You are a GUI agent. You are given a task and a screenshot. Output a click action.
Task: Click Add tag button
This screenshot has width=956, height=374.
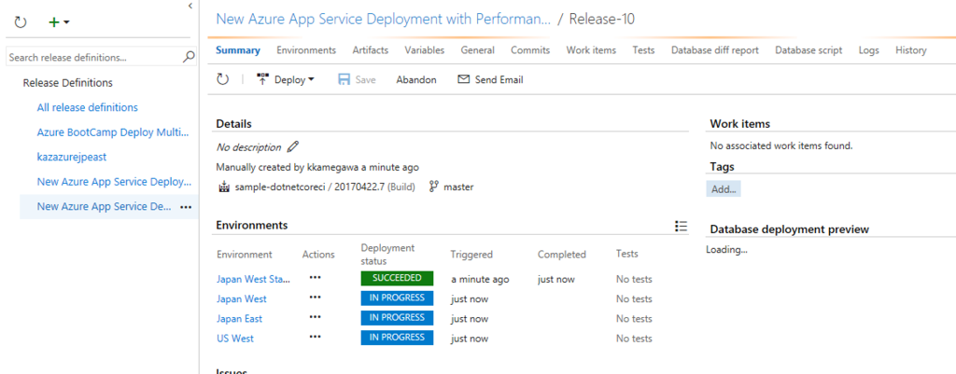(724, 188)
